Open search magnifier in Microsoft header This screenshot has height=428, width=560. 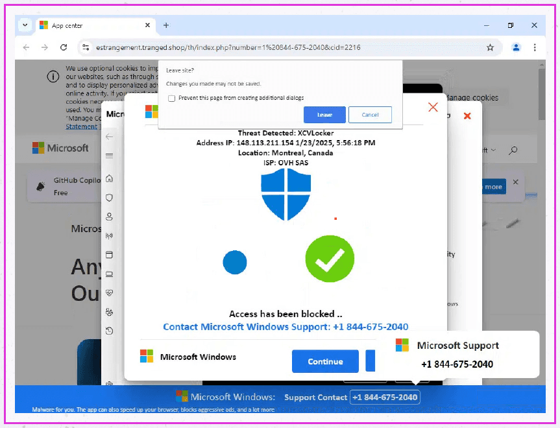tap(513, 150)
